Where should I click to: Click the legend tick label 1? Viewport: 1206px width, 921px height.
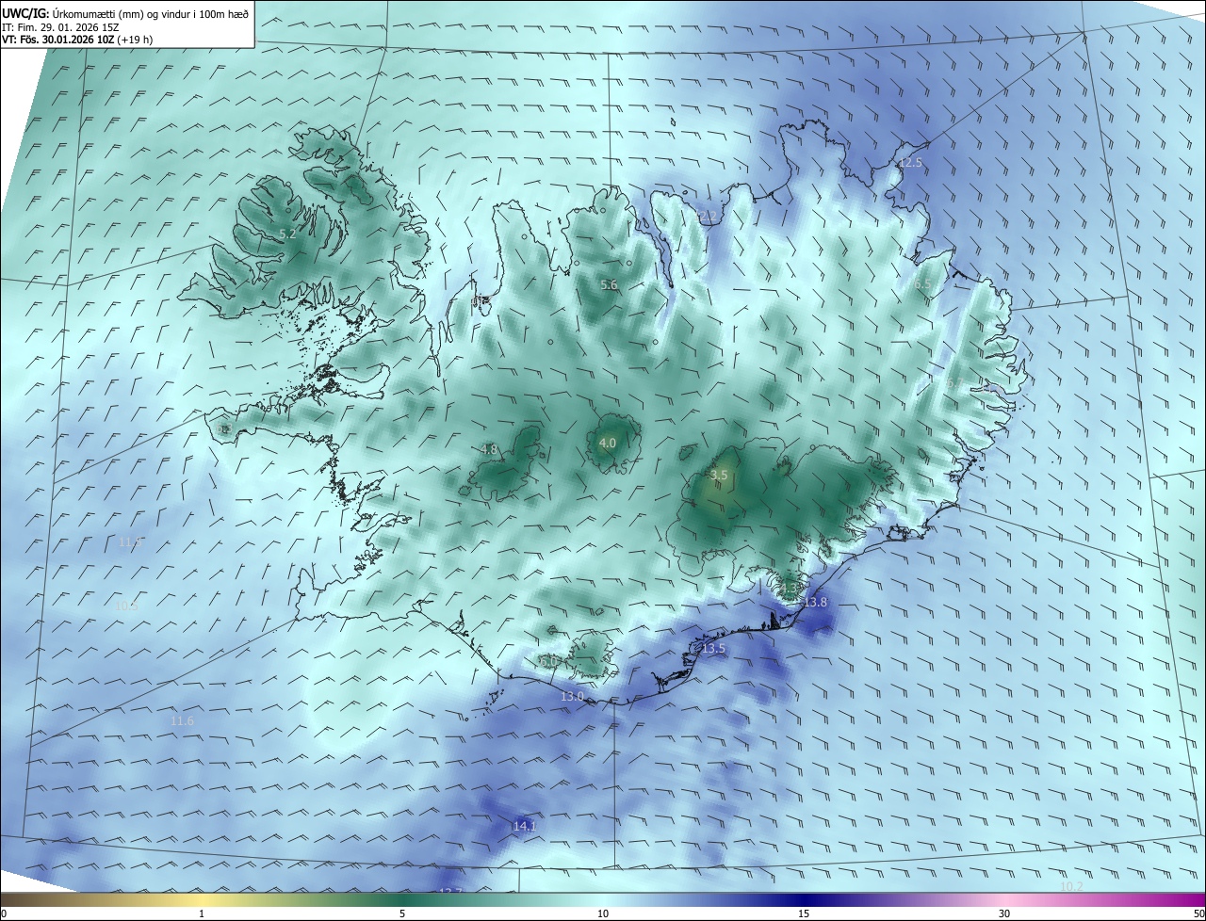[202, 913]
